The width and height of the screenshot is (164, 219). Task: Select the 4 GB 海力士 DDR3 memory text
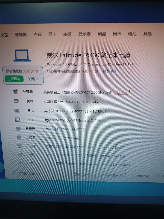pyautogui.click(x=74, y=102)
